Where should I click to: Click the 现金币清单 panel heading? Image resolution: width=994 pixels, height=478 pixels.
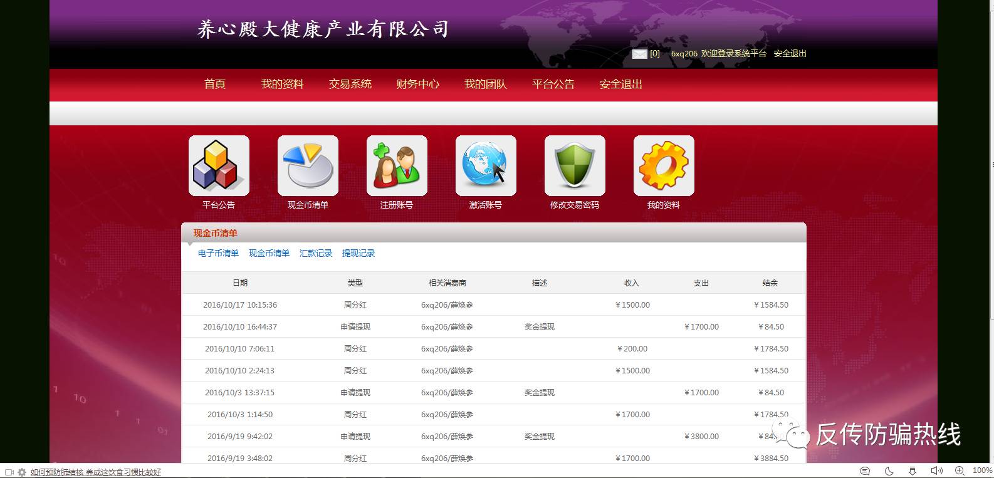(216, 233)
